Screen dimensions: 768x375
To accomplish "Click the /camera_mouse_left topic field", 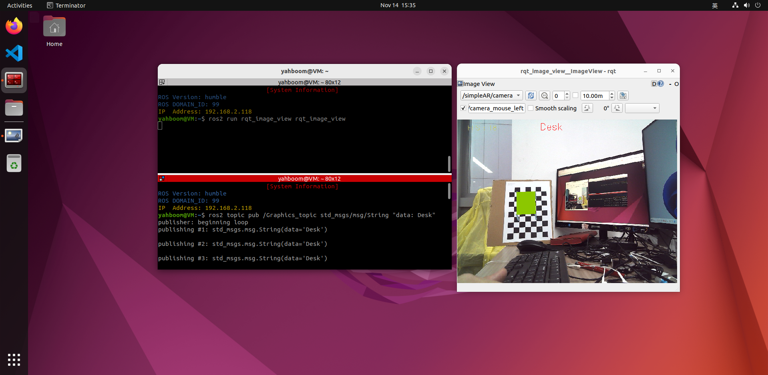I will [x=497, y=108].
